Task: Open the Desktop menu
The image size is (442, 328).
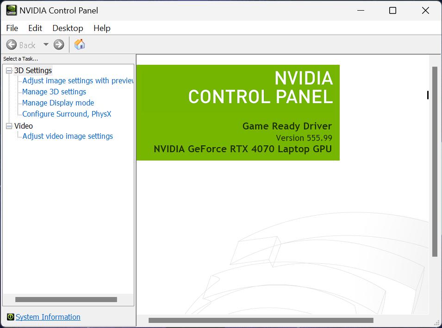Action: pyautogui.click(x=68, y=28)
